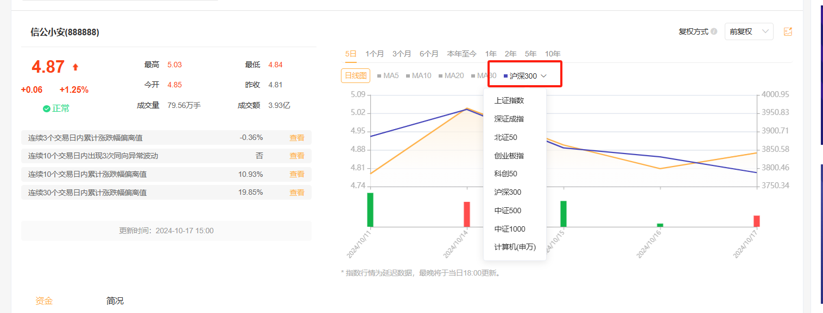
Task: Click the deviation value 19.85%
Action: (251, 193)
